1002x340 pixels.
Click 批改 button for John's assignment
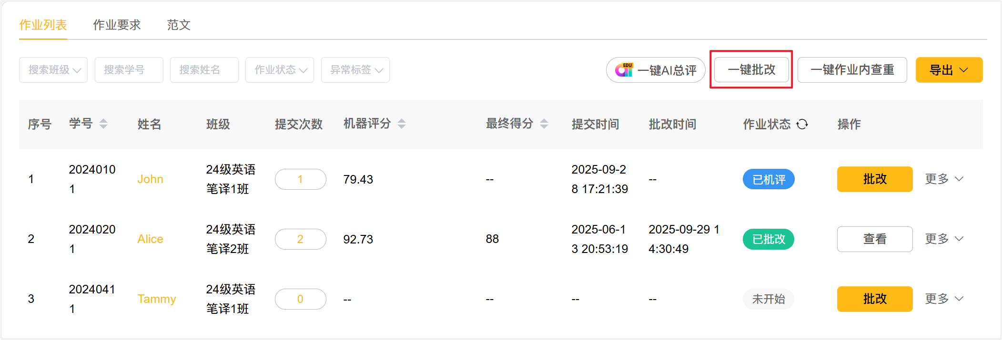pos(875,179)
